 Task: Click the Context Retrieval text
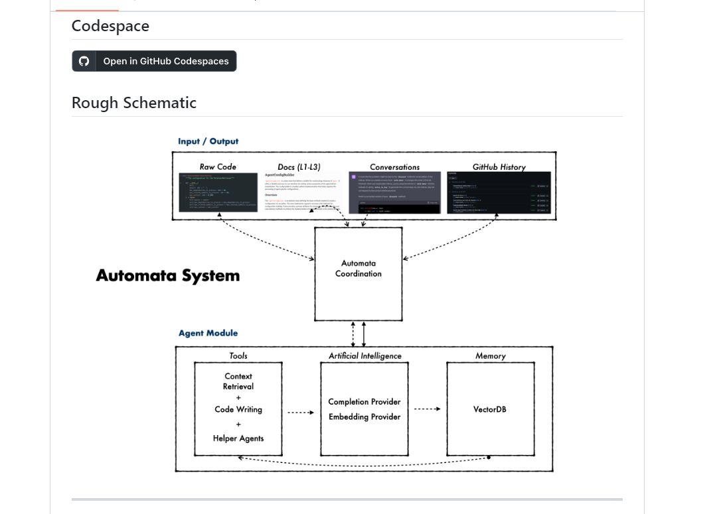(x=238, y=381)
